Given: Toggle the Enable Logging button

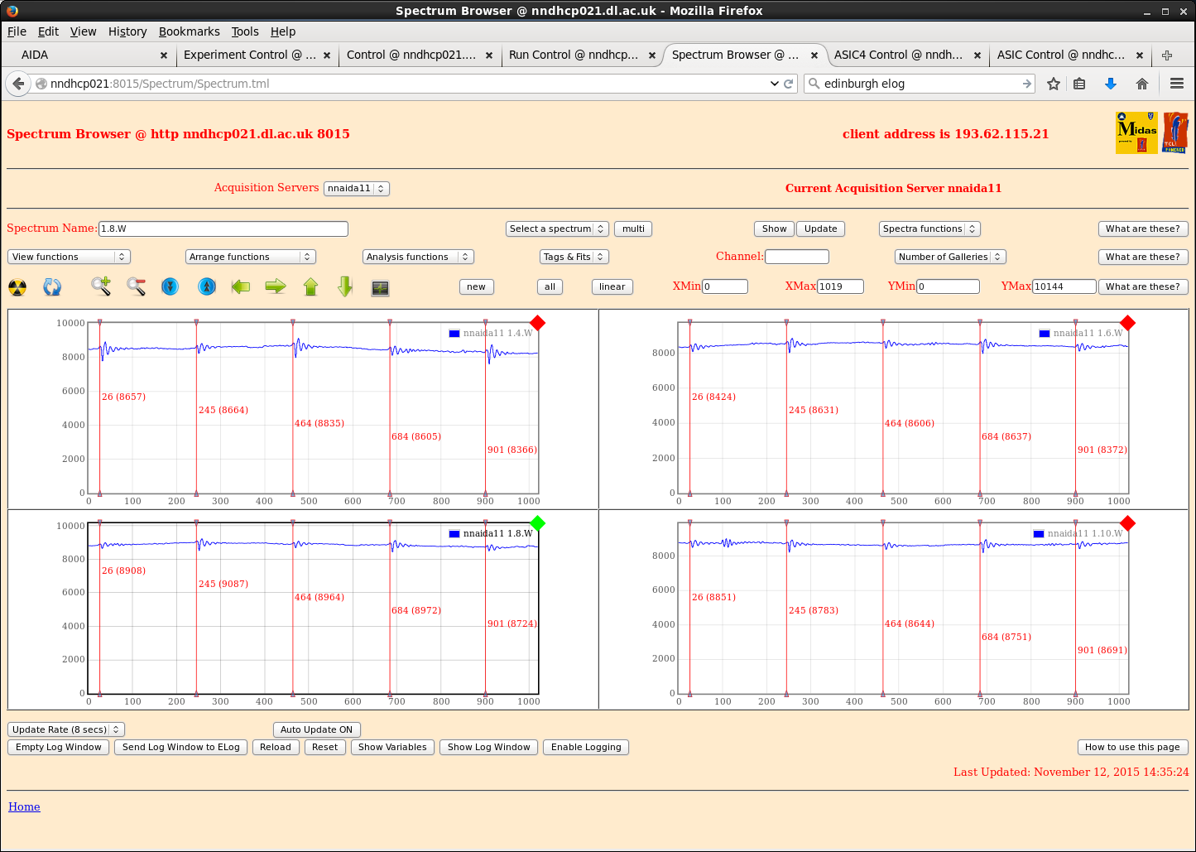Looking at the screenshot, I should [x=586, y=747].
